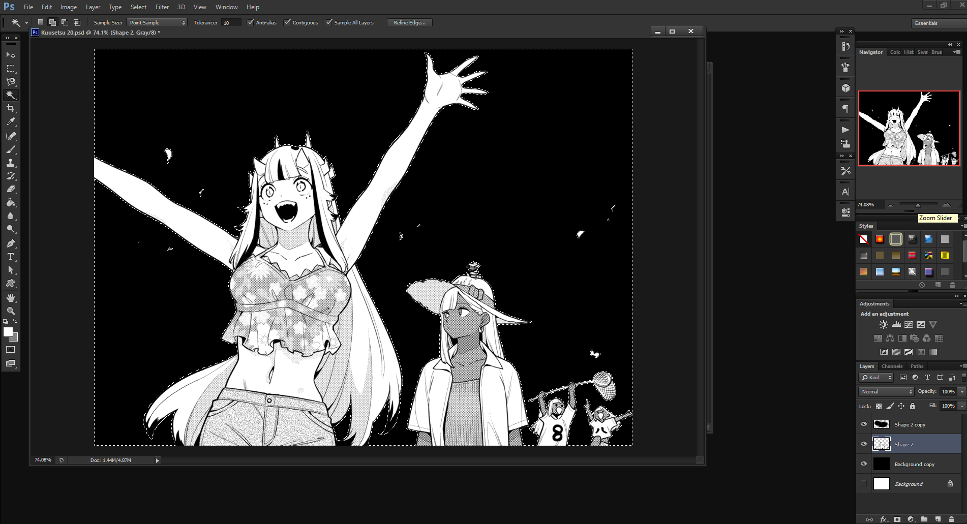The height and width of the screenshot is (524, 967).
Task: Switch to the Channels tab
Action: point(892,366)
